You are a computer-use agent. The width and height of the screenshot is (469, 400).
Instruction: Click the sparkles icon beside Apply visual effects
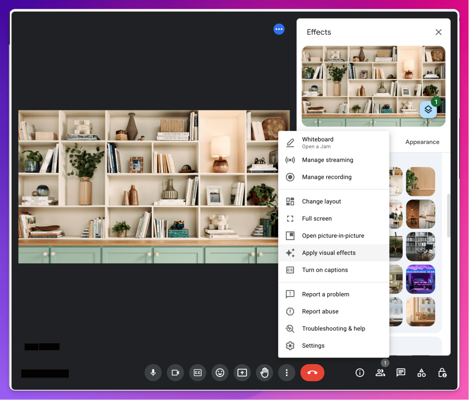pos(290,253)
